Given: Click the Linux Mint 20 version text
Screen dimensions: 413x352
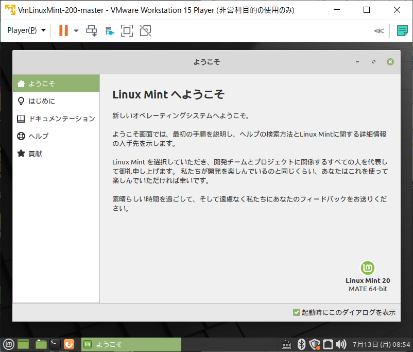Looking at the screenshot, I should tap(368, 280).
